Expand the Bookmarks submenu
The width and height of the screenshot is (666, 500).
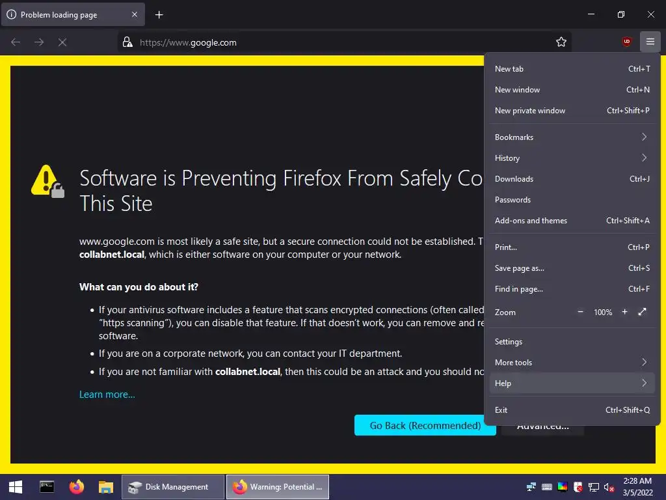pyautogui.click(x=572, y=137)
